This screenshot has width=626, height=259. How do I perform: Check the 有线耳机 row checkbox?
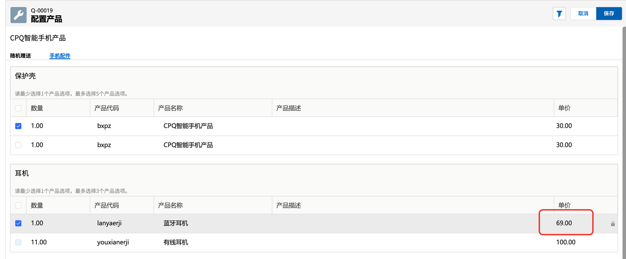point(18,242)
